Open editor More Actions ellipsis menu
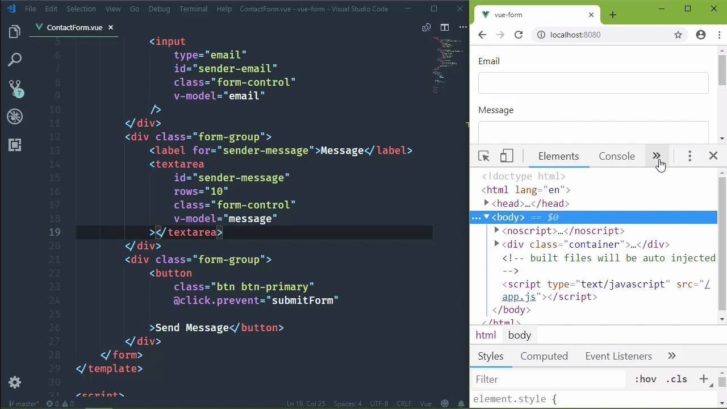The image size is (727, 409). pyautogui.click(x=462, y=27)
